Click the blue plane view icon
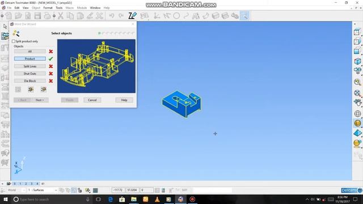363x204 pixels. click(357, 133)
